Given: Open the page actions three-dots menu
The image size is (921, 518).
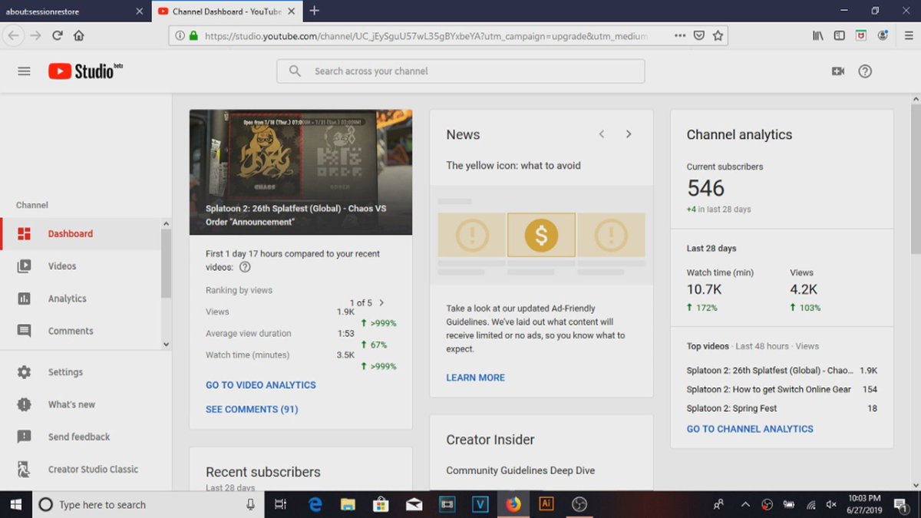Looking at the screenshot, I should coord(680,35).
